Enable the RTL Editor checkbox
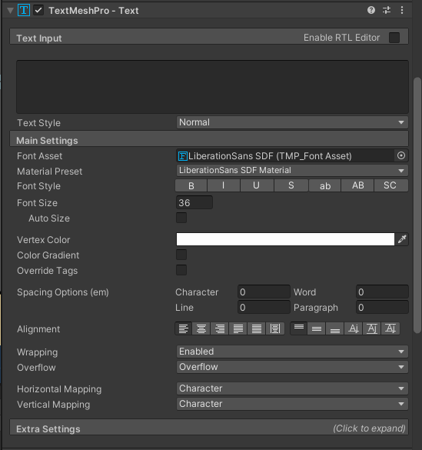 [x=394, y=38]
